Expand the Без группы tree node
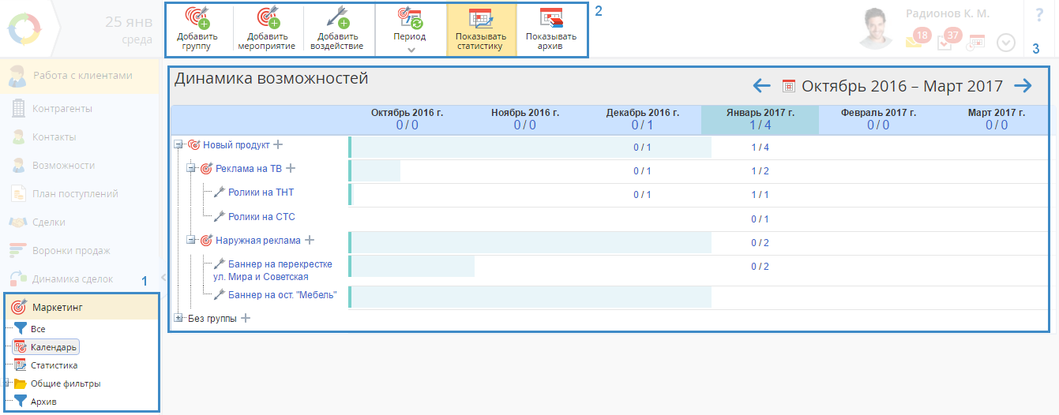This screenshot has height=415, width=1059. click(x=178, y=319)
